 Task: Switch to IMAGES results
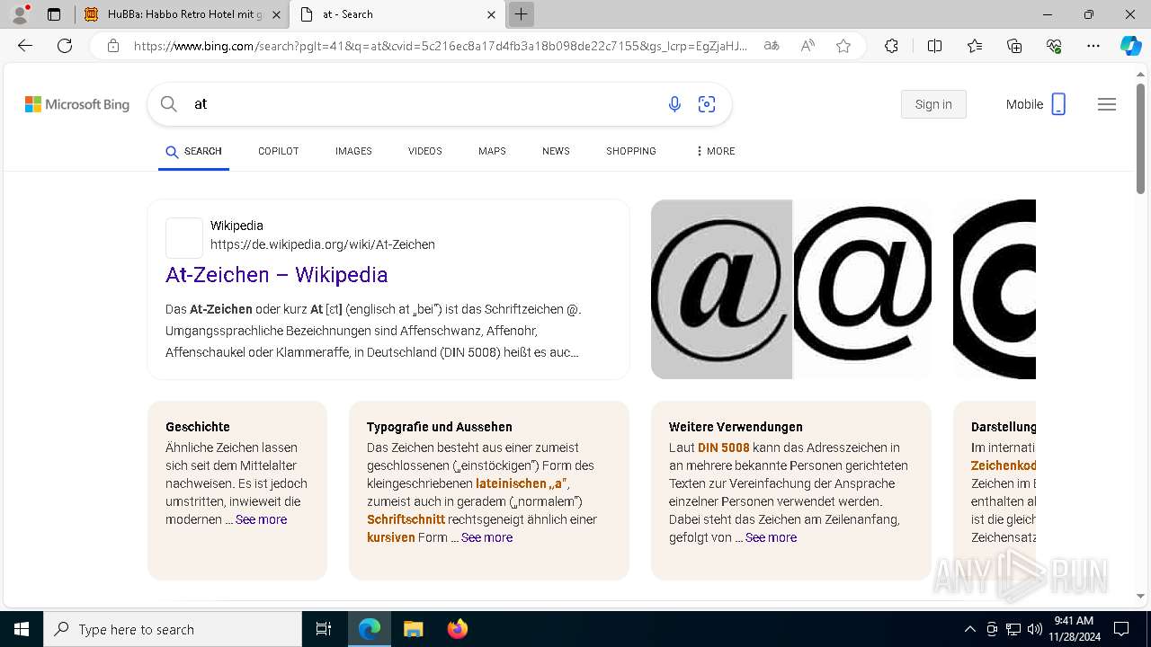353,151
